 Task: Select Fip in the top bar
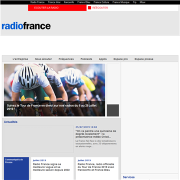pyautogui.click(x=134, y=2)
